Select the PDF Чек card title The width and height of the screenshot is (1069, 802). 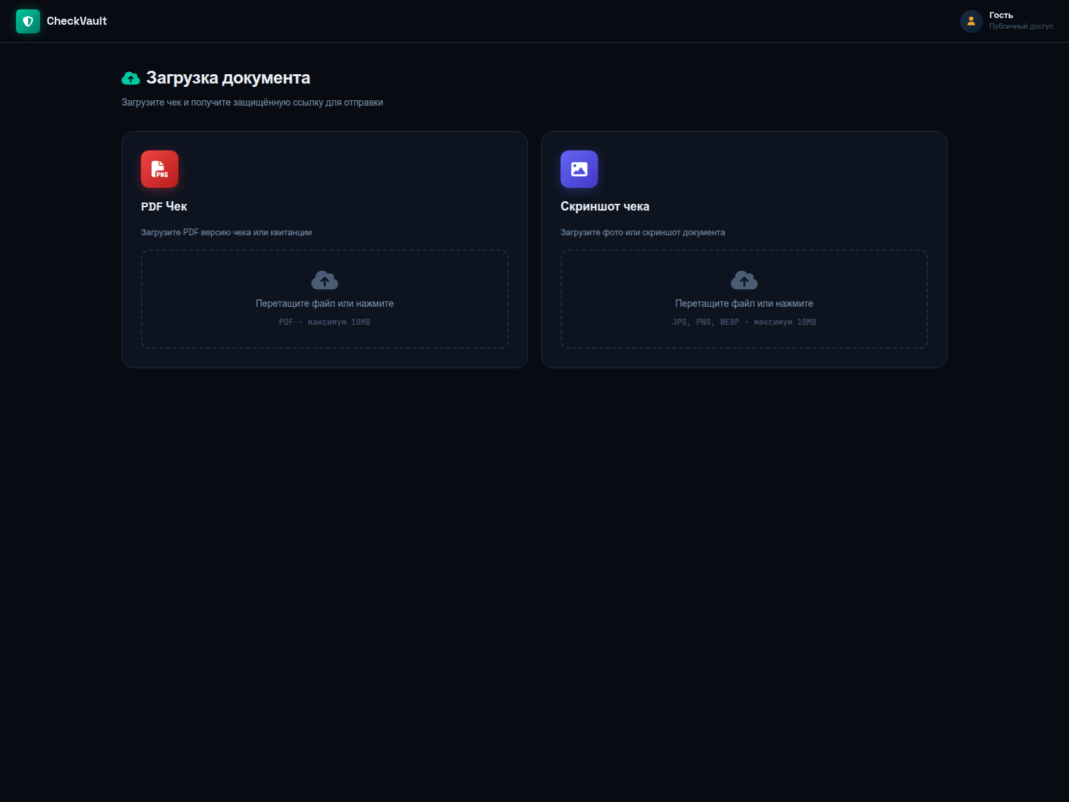164,207
